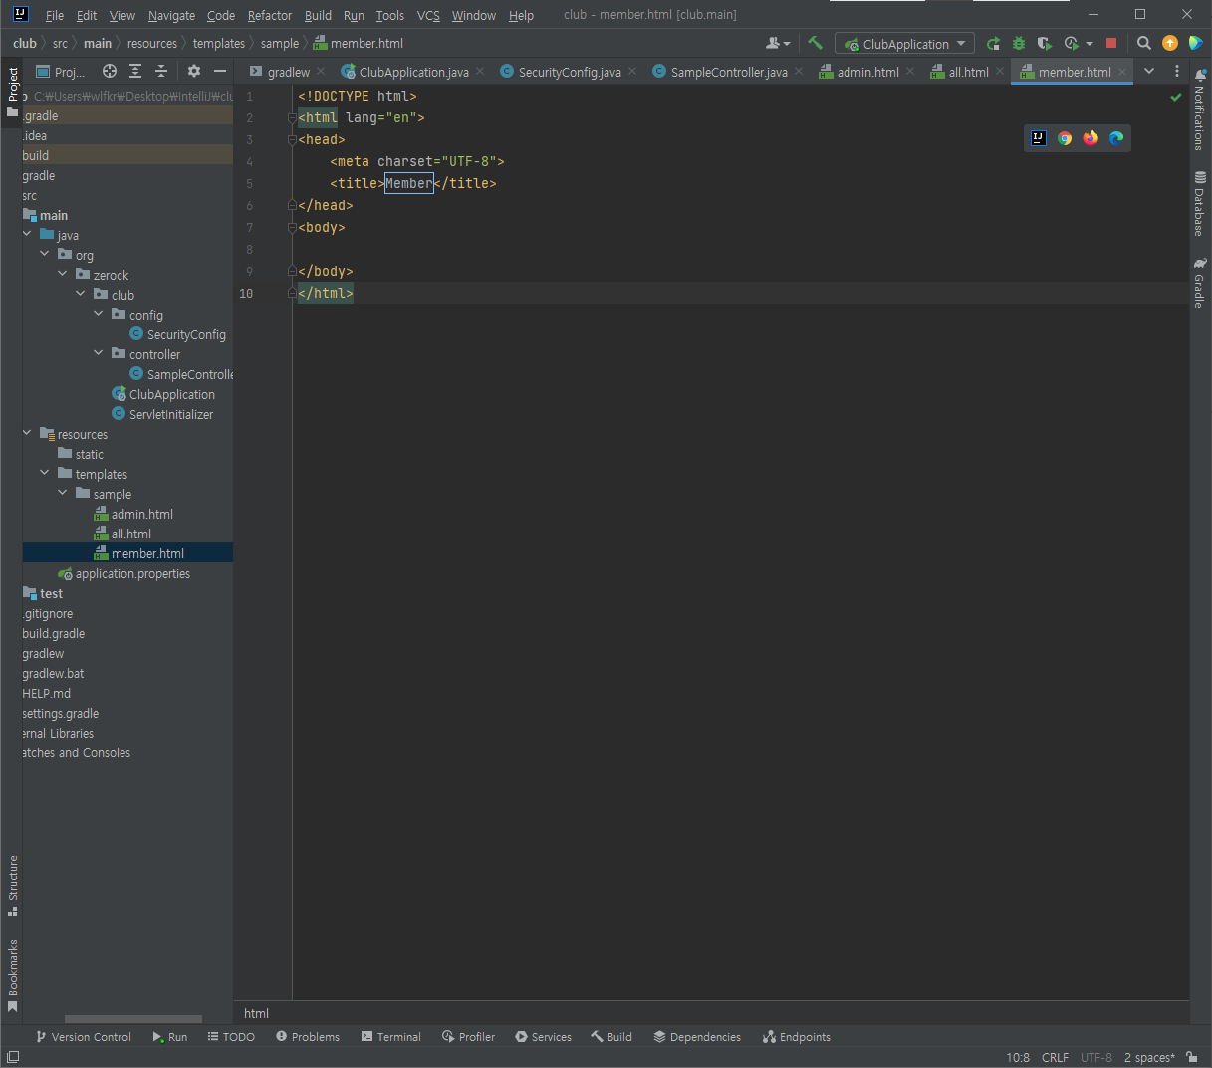Stop the running application with the red square
Screen dimensions: 1212x1068
pos(1111,44)
